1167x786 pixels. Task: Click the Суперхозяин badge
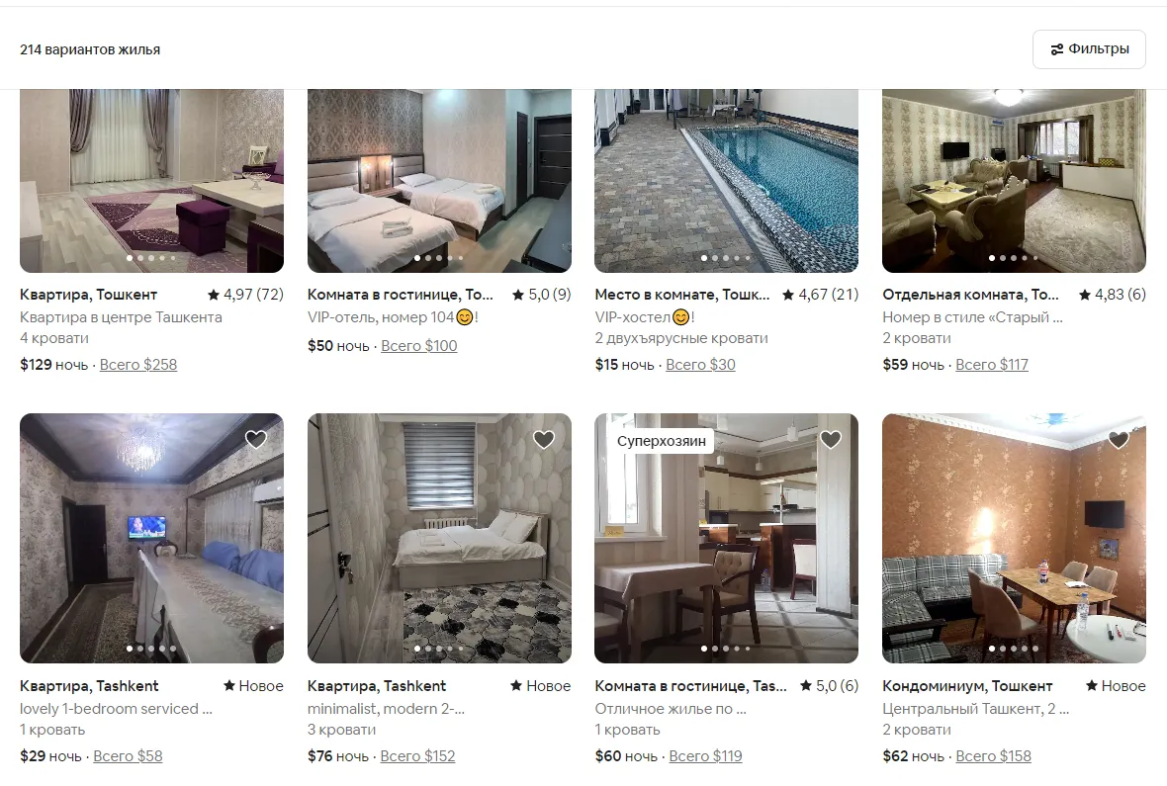pyautogui.click(x=661, y=441)
